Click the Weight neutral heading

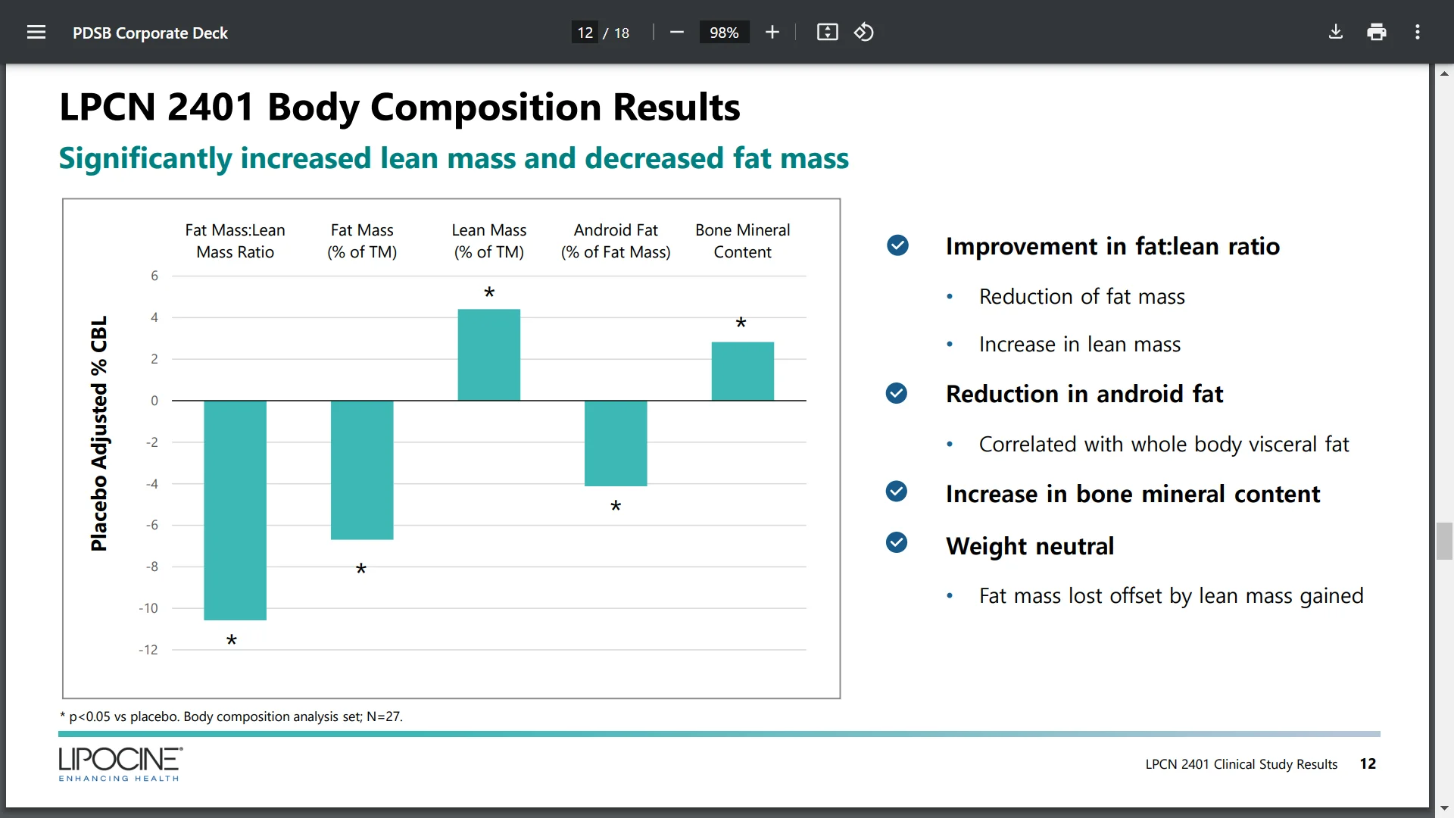(x=1030, y=547)
